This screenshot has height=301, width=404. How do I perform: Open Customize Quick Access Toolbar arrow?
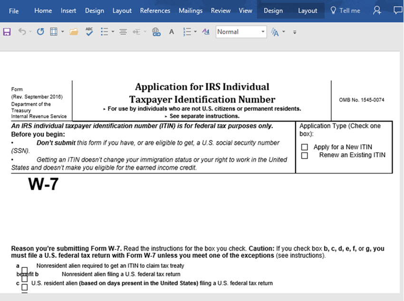click(295, 32)
